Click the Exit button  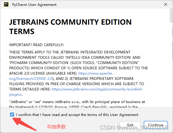coord(130,125)
